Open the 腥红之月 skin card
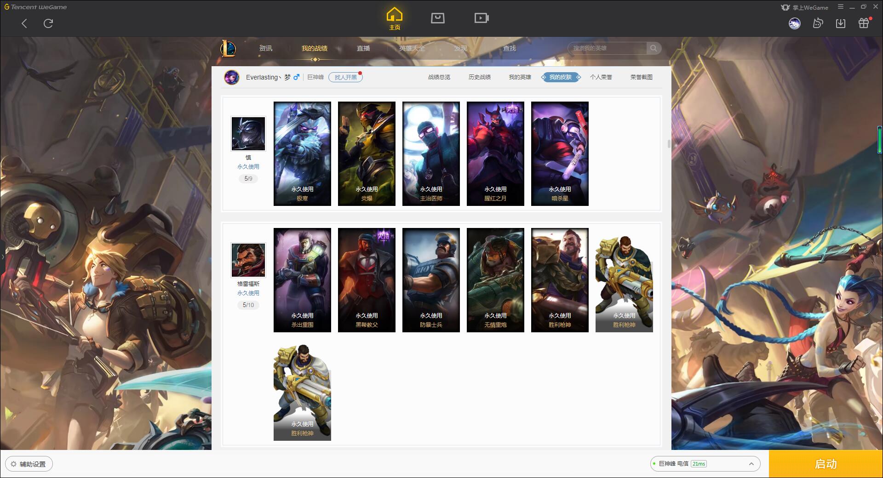883x478 pixels. point(495,154)
